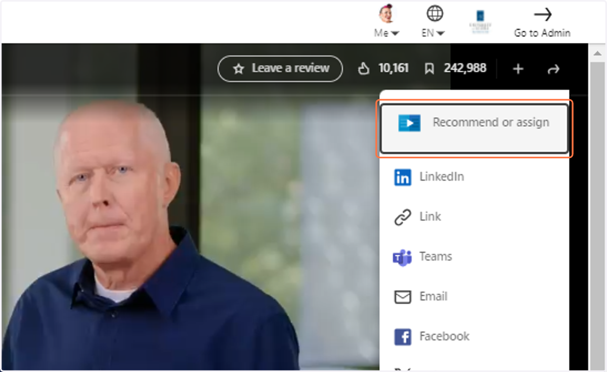Select Recommend or assign option

click(474, 128)
